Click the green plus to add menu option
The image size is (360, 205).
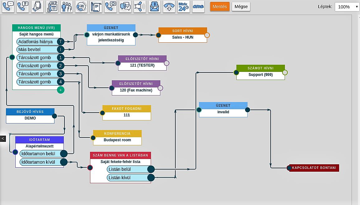coord(60,90)
